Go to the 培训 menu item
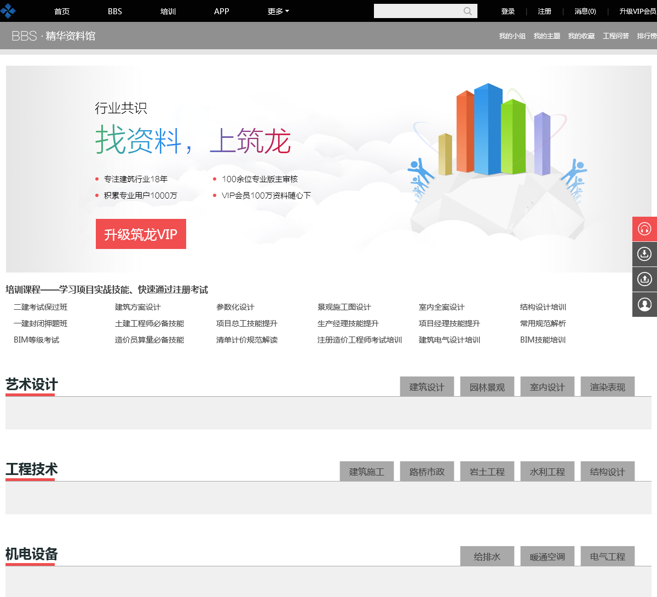Screen dimensions: 657x597 168,11
